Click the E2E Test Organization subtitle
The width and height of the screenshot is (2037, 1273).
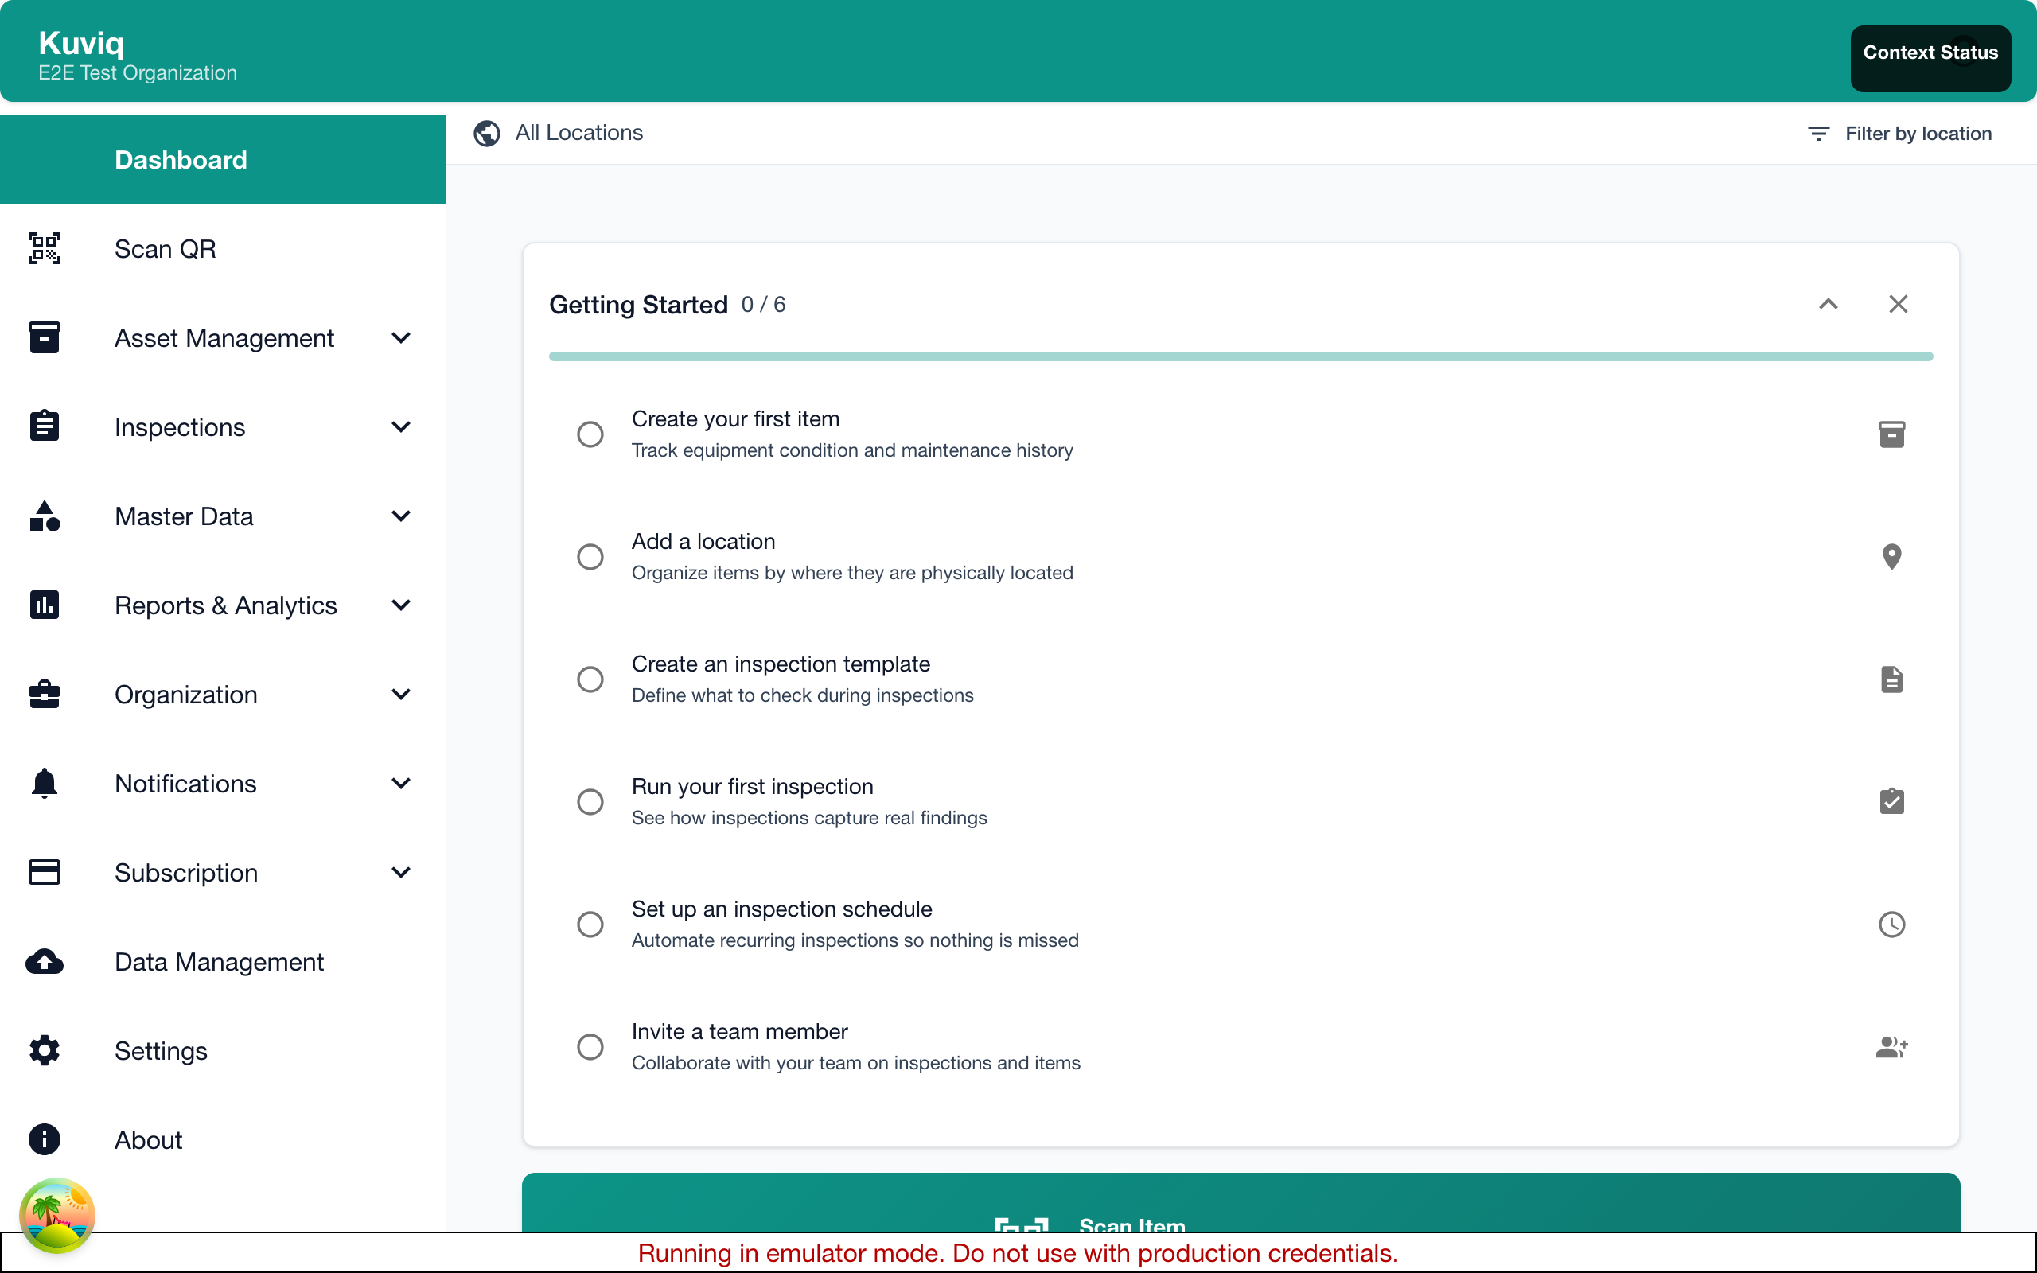coord(137,72)
